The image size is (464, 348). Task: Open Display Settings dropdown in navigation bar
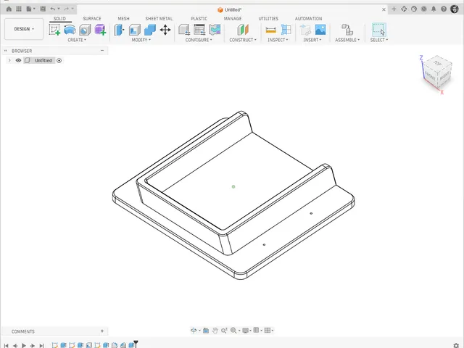pos(246,331)
